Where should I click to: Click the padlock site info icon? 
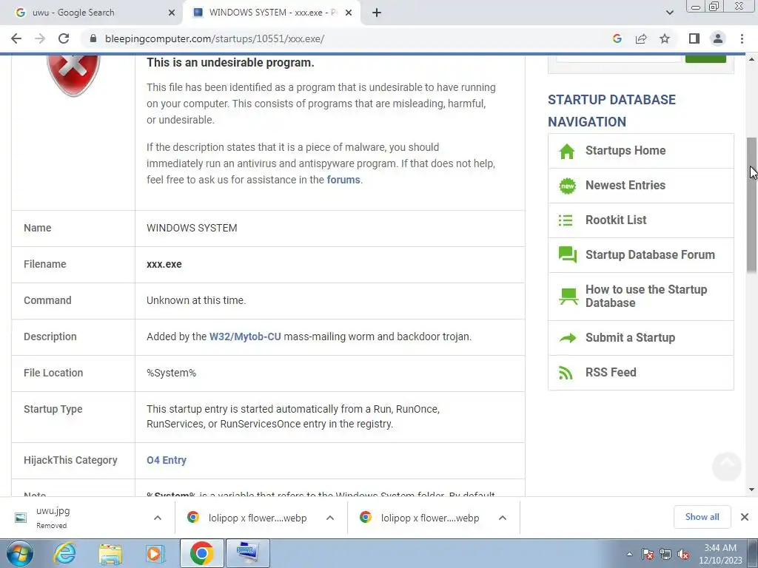click(93, 38)
